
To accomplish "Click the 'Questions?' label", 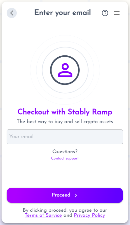I will tap(65, 152).
